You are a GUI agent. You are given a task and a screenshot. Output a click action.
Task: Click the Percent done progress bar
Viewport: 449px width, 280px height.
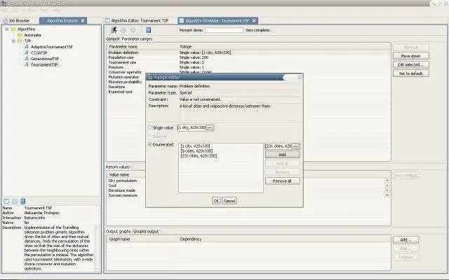pyautogui.click(x=224, y=30)
